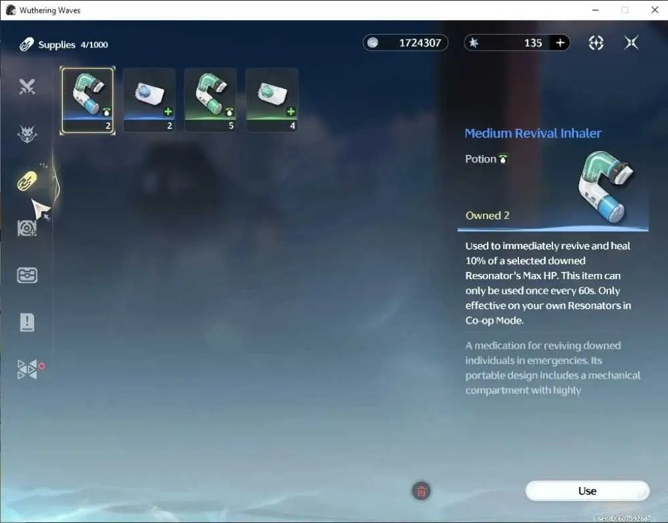Click the potion type icon next to Potion

[x=503, y=159]
